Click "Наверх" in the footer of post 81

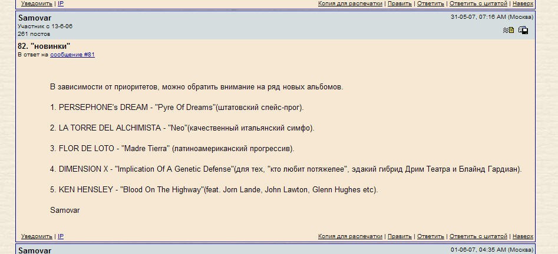[523, 4]
